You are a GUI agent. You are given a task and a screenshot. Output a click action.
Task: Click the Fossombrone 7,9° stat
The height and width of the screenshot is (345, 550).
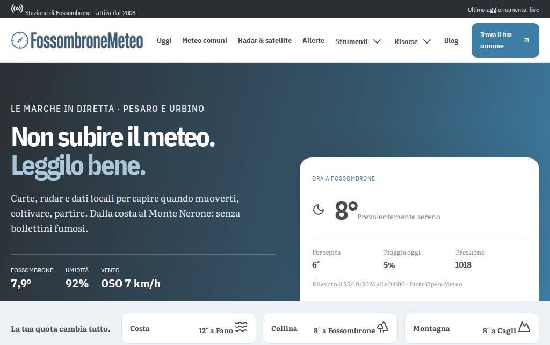[32, 278]
